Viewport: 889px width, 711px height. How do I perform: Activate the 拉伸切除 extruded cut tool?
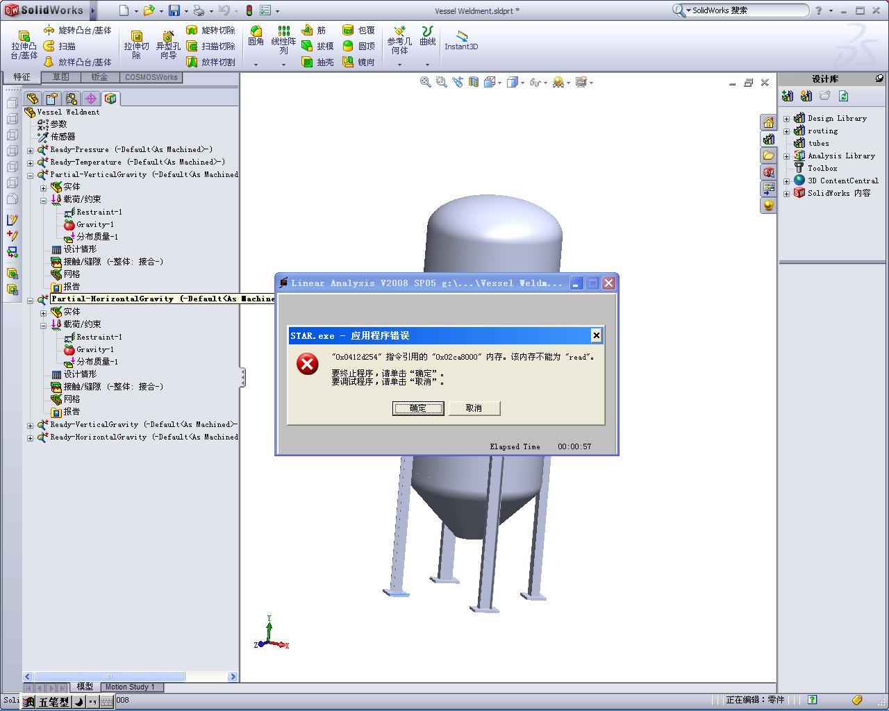click(137, 45)
